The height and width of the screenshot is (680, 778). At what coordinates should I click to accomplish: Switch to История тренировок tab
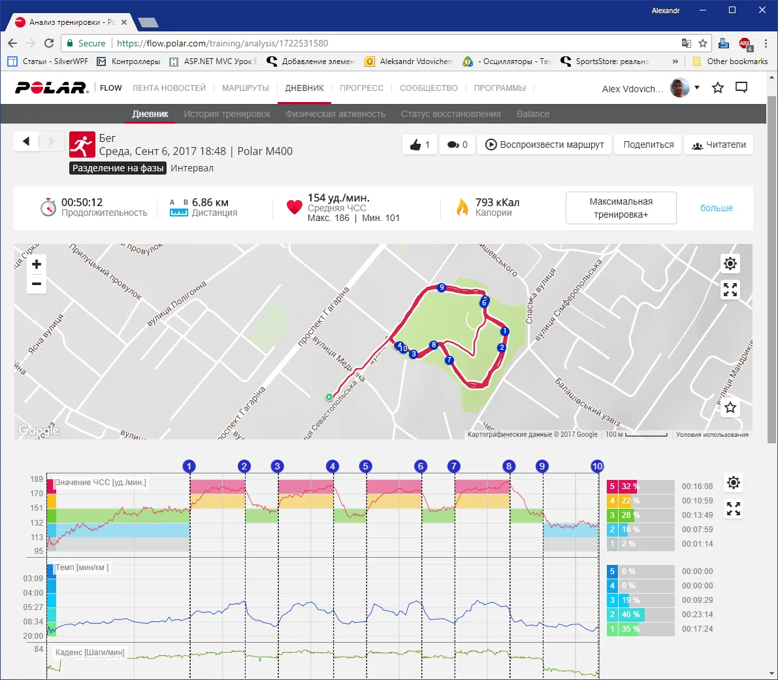click(x=227, y=114)
